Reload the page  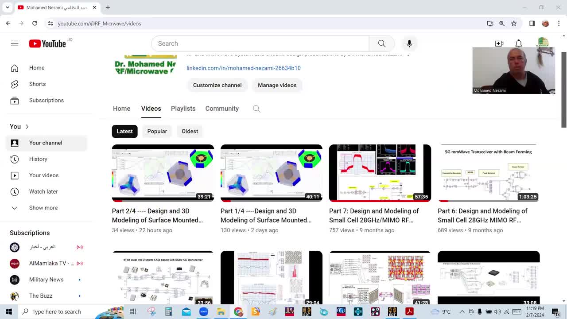(35, 23)
